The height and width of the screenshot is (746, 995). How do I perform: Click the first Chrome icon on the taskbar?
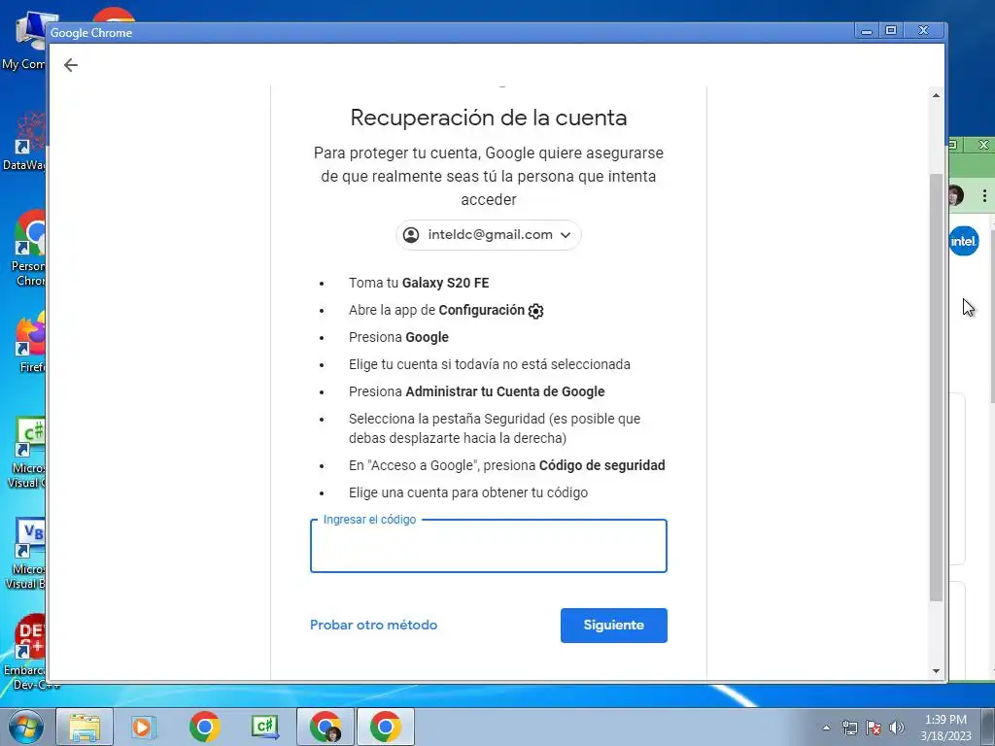pyautogui.click(x=204, y=727)
